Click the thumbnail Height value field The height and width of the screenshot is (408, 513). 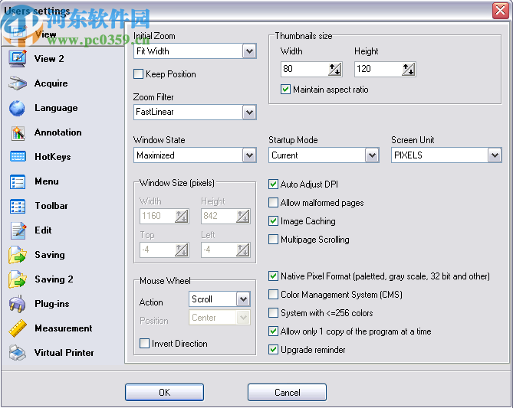(x=378, y=69)
